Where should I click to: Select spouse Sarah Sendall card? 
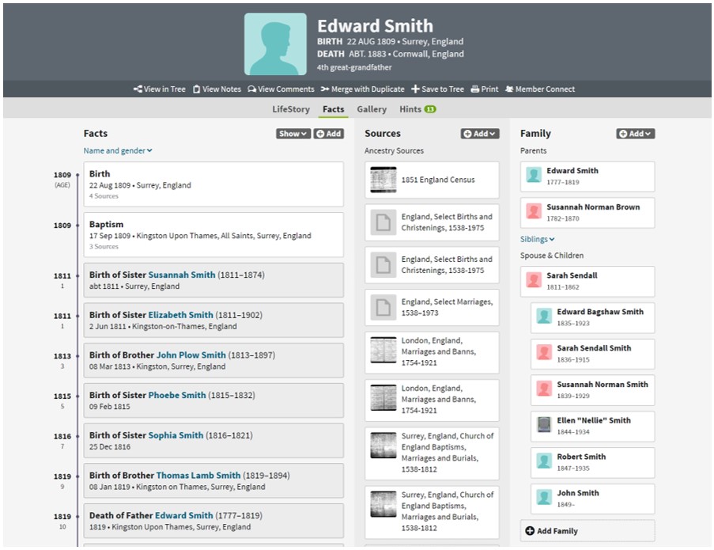[x=587, y=281]
